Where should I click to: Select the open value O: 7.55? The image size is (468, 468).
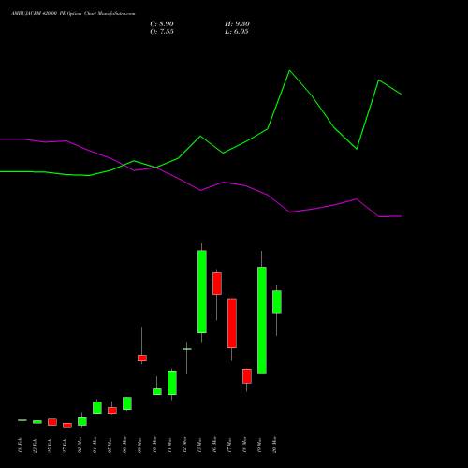[x=162, y=32]
